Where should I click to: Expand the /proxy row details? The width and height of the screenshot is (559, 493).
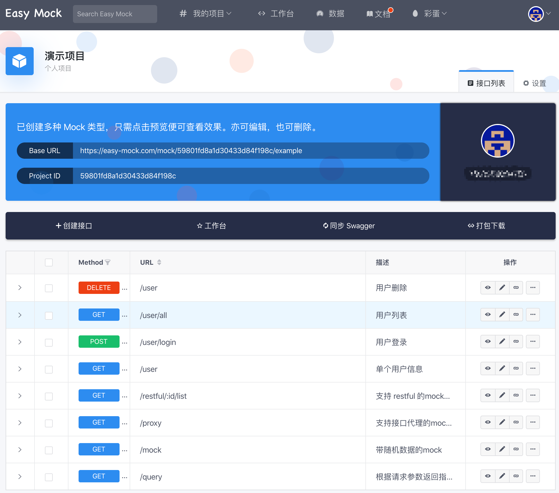click(x=20, y=423)
